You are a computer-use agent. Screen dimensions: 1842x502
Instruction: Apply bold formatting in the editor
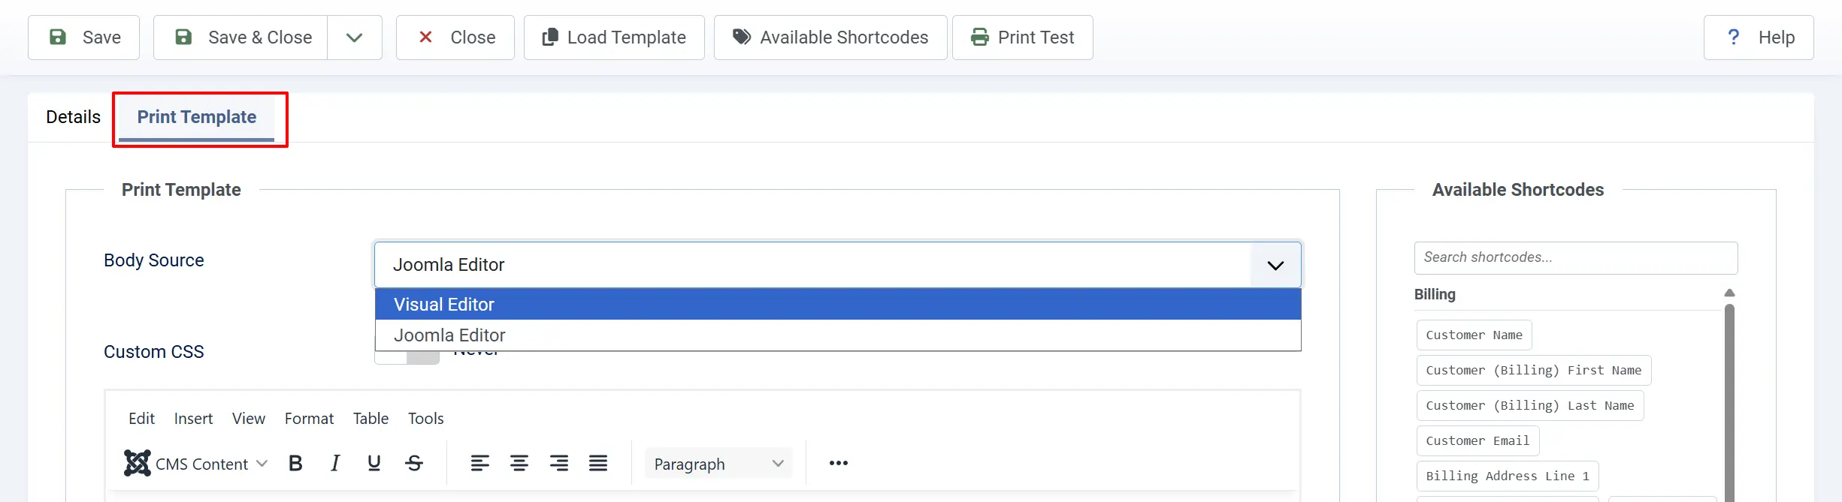point(295,464)
